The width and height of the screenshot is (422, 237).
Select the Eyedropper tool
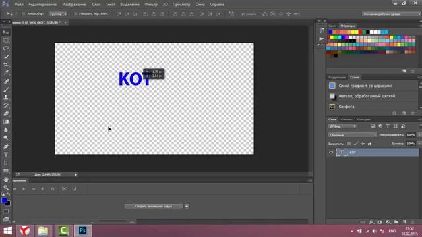click(x=6, y=72)
